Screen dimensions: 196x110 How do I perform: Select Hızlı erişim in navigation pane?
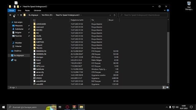pos(18,22)
